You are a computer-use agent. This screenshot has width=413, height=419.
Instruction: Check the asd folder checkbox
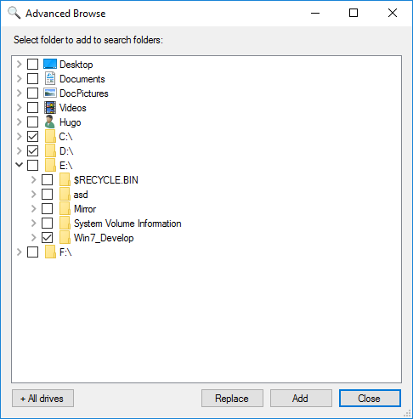[47, 194]
